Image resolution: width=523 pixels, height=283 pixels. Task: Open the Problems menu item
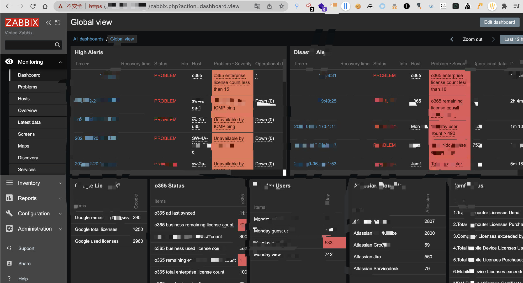[28, 87]
